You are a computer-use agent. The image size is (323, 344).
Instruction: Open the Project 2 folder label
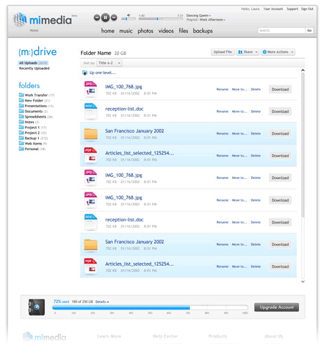click(32, 133)
